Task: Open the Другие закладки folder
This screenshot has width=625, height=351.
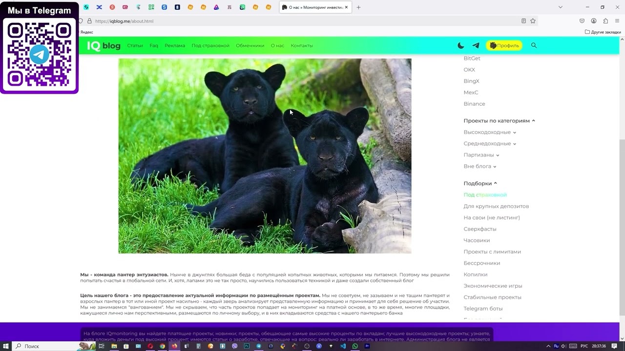Action: click(603, 32)
